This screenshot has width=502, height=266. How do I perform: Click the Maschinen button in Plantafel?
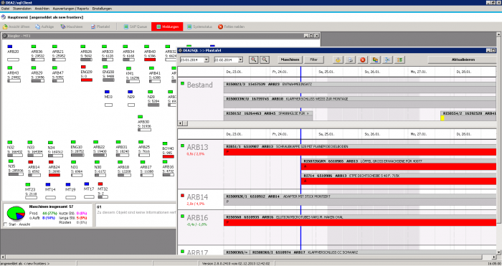click(290, 60)
